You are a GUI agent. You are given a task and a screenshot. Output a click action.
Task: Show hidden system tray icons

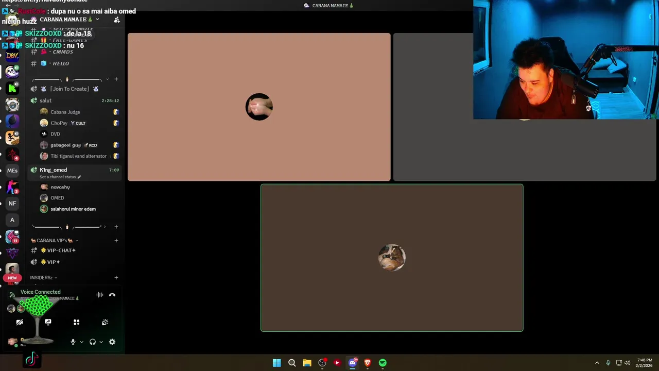pos(597,363)
